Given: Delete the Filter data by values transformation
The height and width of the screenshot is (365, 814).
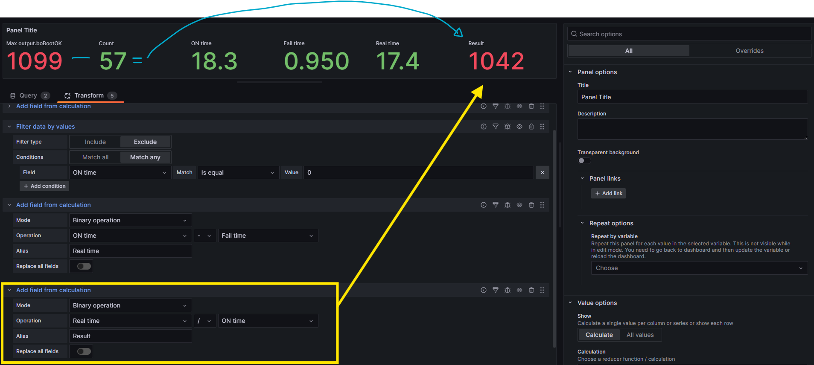Looking at the screenshot, I should (x=531, y=126).
